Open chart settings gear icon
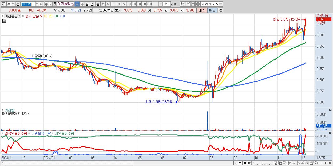 pyautogui.click(x=198, y=4)
